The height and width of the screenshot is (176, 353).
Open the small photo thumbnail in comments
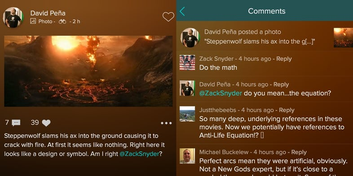coord(343,38)
